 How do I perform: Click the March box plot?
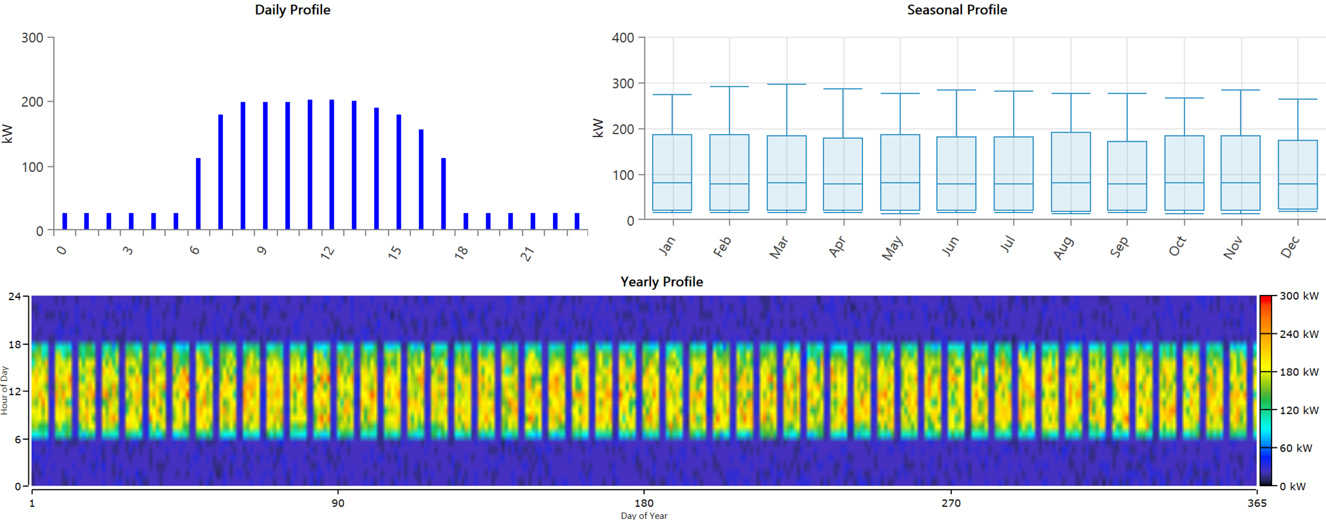pyautogui.click(x=786, y=173)
